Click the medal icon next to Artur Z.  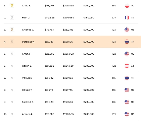pos(12,54)
